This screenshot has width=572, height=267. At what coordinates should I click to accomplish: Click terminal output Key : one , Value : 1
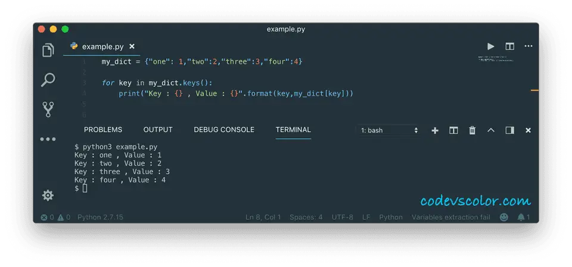click(x=118, y=155)
